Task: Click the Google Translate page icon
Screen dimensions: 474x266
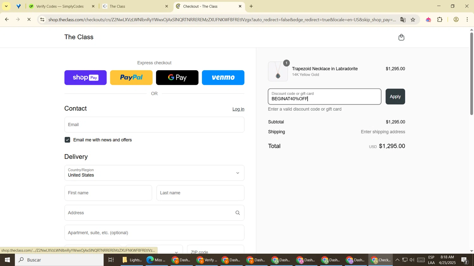Action: tap(403, 20)
